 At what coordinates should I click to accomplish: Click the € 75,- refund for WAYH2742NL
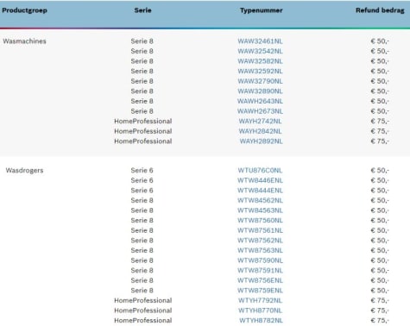pos(380,122)
